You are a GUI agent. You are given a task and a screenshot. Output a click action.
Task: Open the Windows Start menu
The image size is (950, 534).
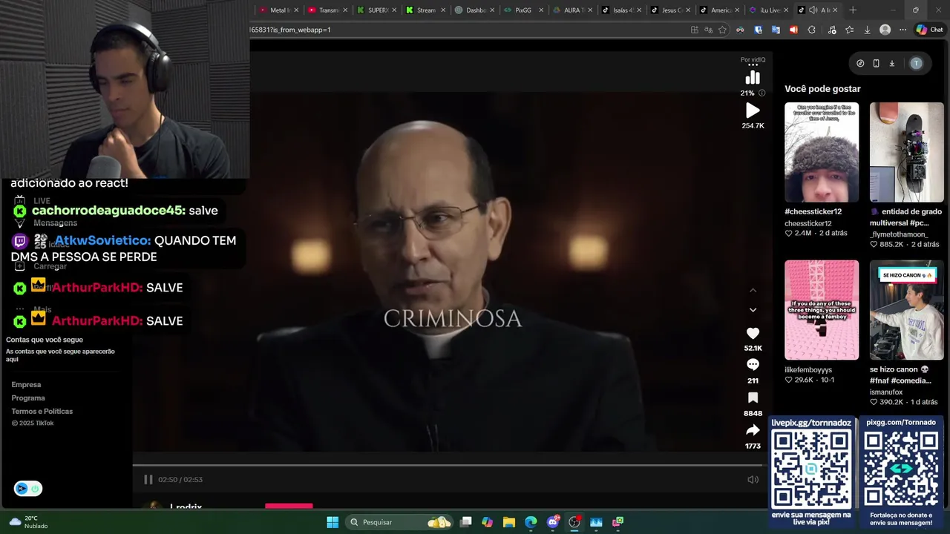tap(332, 522)
